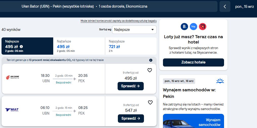Click the Ułan Bator - Pekin search summary

tap(84, 6)
